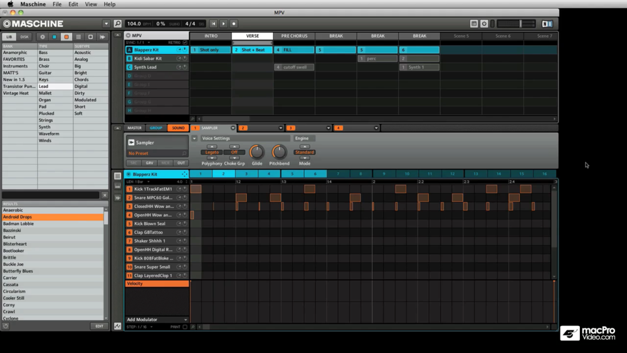Click the Native Instruments logo icon

[x=547, y=24]
